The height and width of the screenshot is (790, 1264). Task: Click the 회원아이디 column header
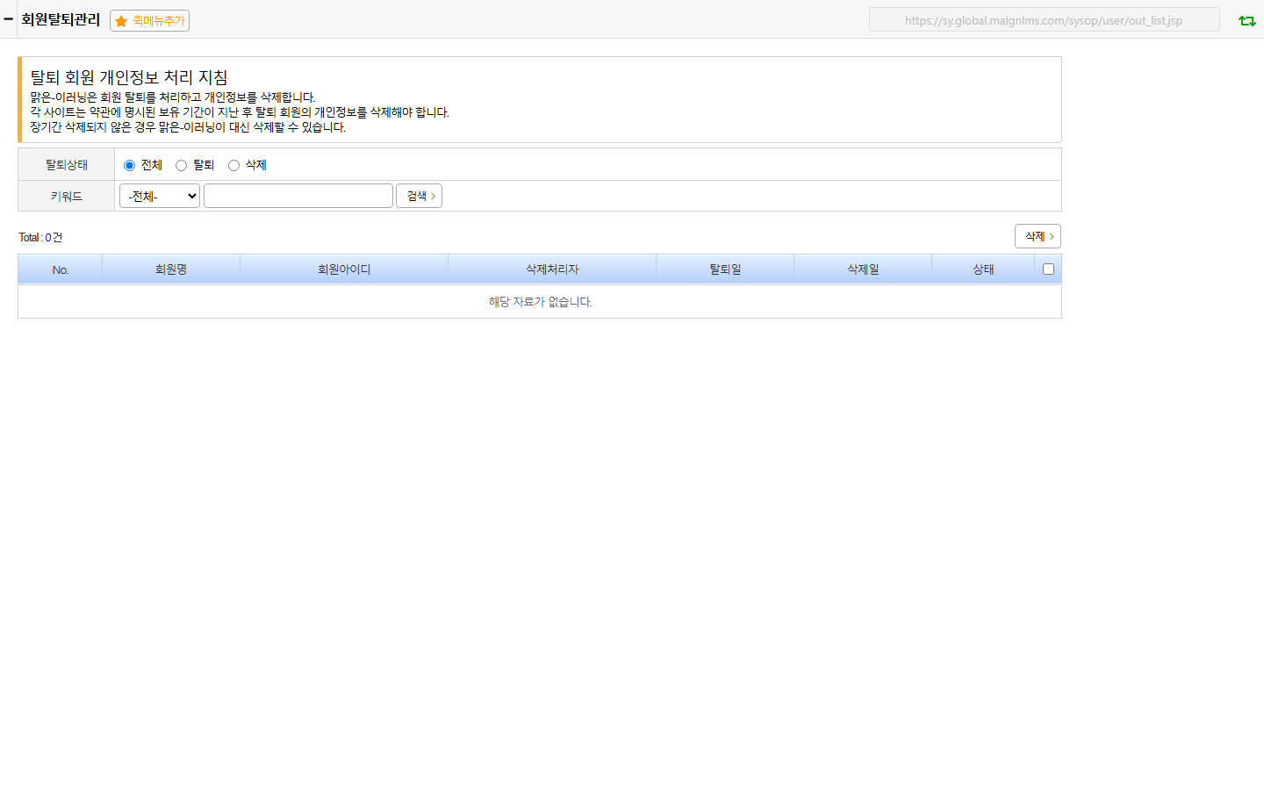point(344,269)
